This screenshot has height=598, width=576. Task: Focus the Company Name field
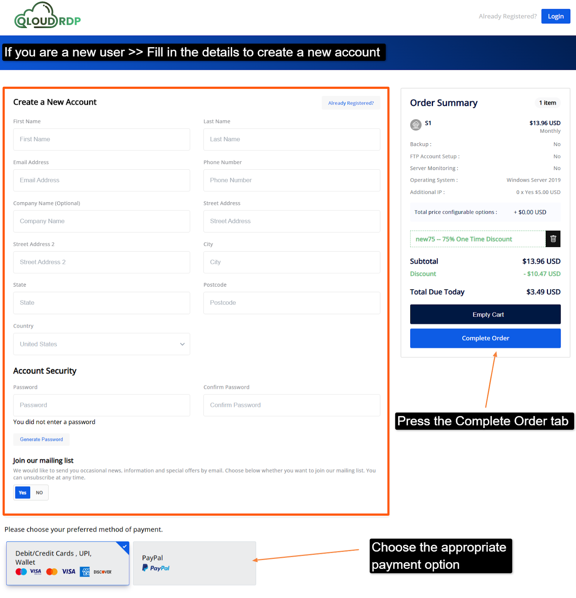pos(102,221)
